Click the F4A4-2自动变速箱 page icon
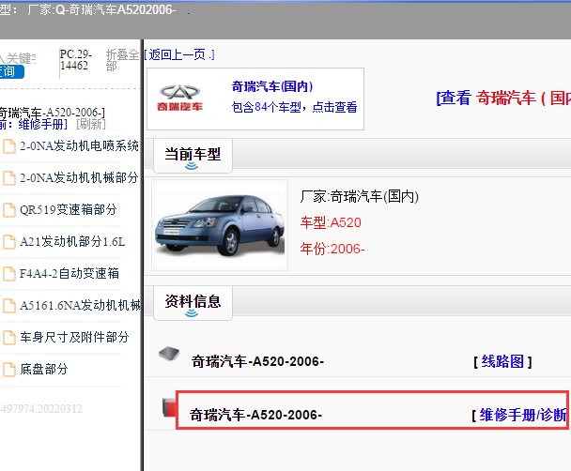The image size is (571, 471). pyautogui.click(x=9, y=274)
